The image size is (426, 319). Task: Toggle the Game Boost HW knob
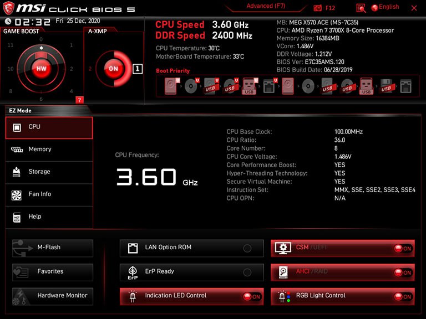41,69
